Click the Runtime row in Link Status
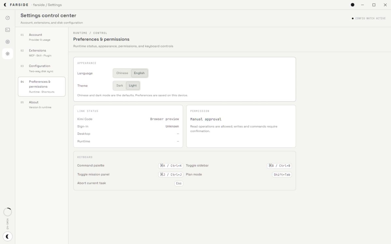This screenshot has width=391, height=244. click(128, 141)
